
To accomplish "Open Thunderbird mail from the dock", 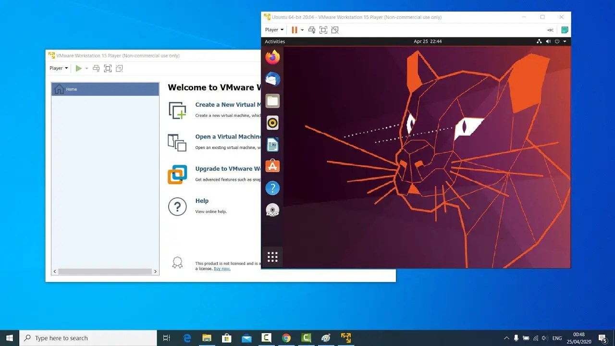I will [x=272, y=78].
